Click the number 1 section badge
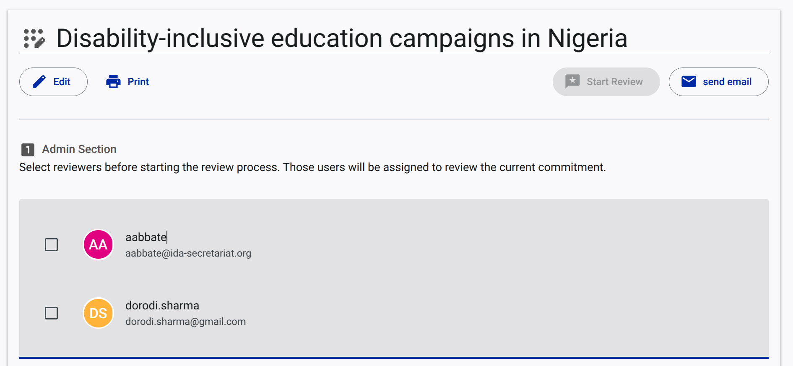The image size is (793, 366). pos(28,150)
